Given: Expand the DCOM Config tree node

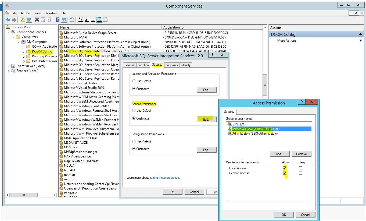Looking at the screenshot, I should click(24, 51).
